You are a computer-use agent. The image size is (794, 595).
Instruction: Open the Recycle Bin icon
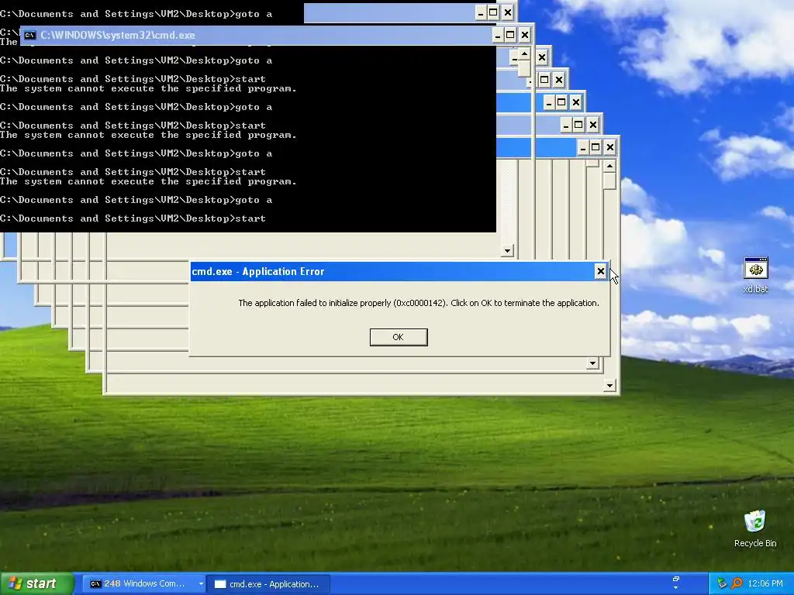(x=755, y=528)
